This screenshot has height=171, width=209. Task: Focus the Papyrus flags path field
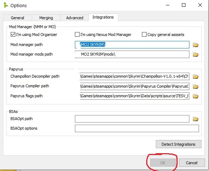[x=134, y=96]
